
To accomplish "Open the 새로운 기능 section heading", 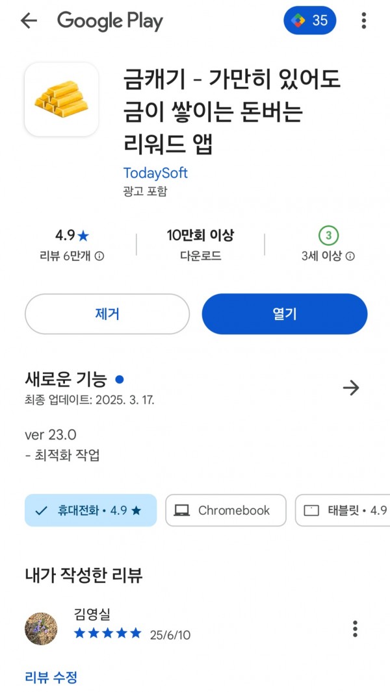I will click(66, 379).
